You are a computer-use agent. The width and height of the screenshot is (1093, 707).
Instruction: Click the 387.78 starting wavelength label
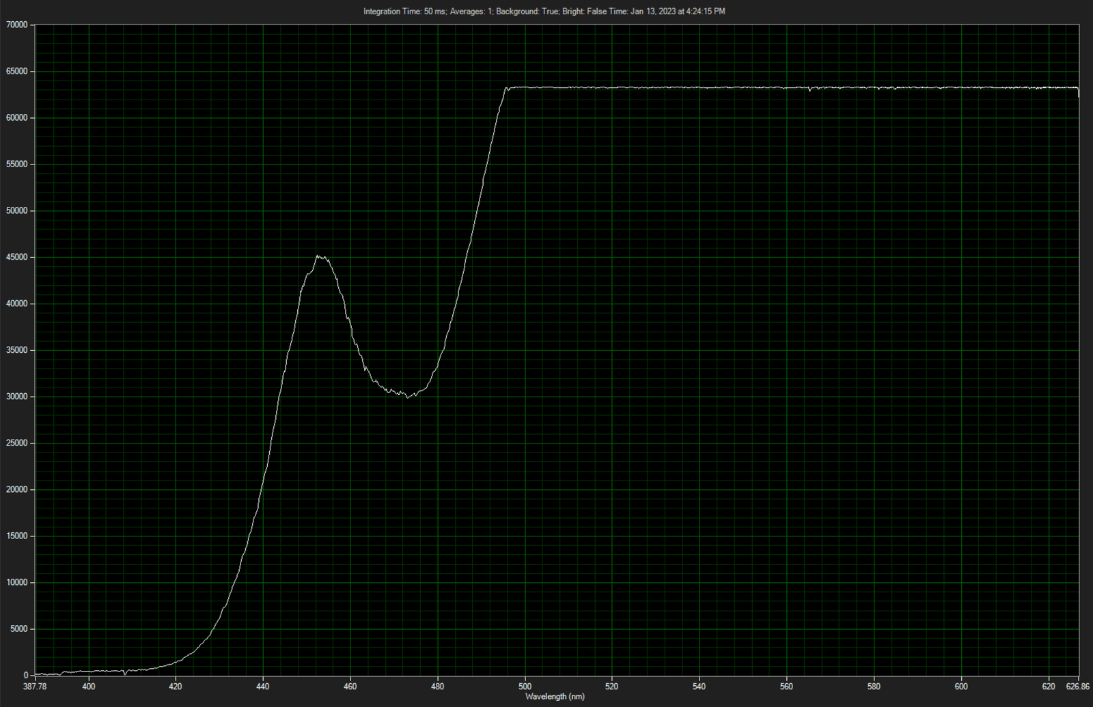point(35,687)
